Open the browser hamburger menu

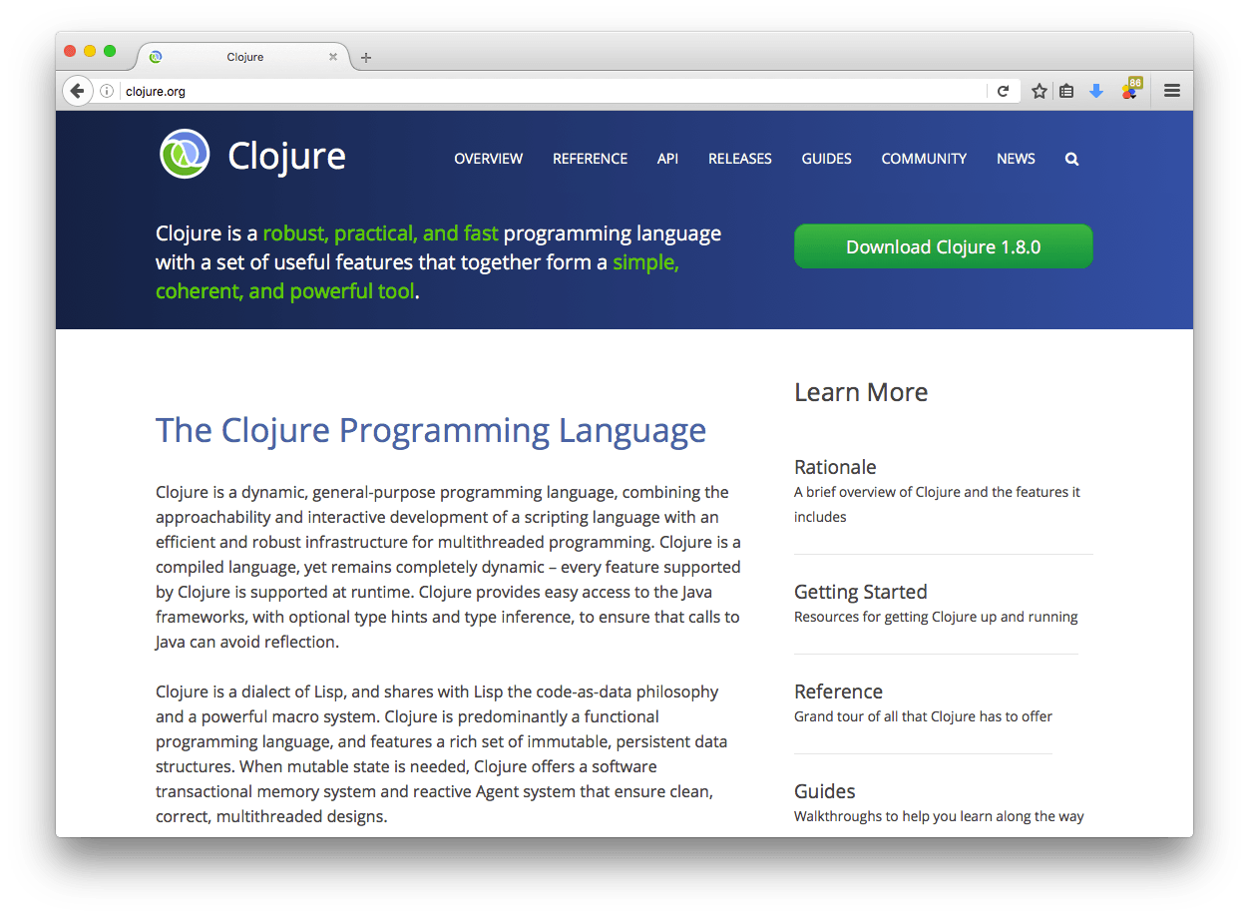coord(1172,91)
